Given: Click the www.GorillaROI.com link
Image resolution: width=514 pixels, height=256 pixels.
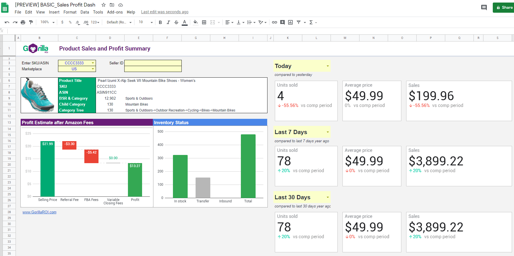Looking at the screenshot, I should 39,212.
